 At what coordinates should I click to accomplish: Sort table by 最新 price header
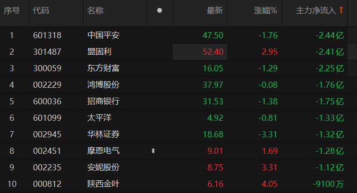coord(214,10)
